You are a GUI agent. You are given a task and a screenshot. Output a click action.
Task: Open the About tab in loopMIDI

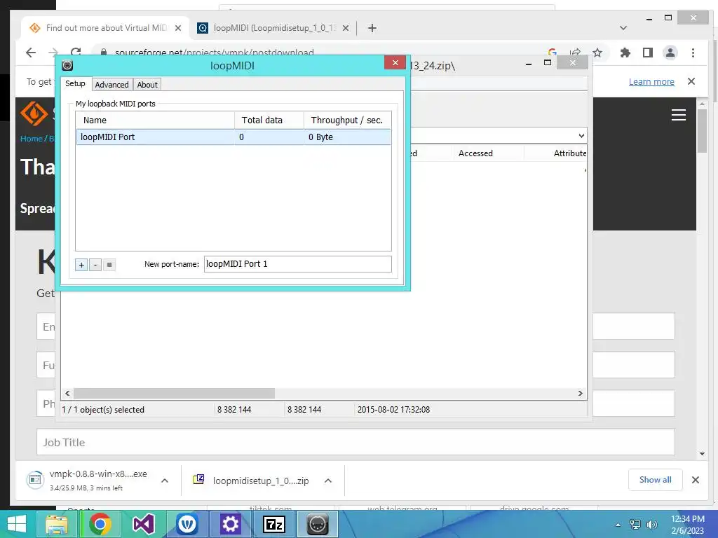[147, 85]
